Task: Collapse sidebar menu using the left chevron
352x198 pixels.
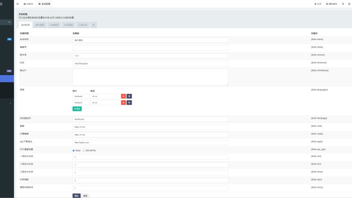Action: (x=10, y=103)
